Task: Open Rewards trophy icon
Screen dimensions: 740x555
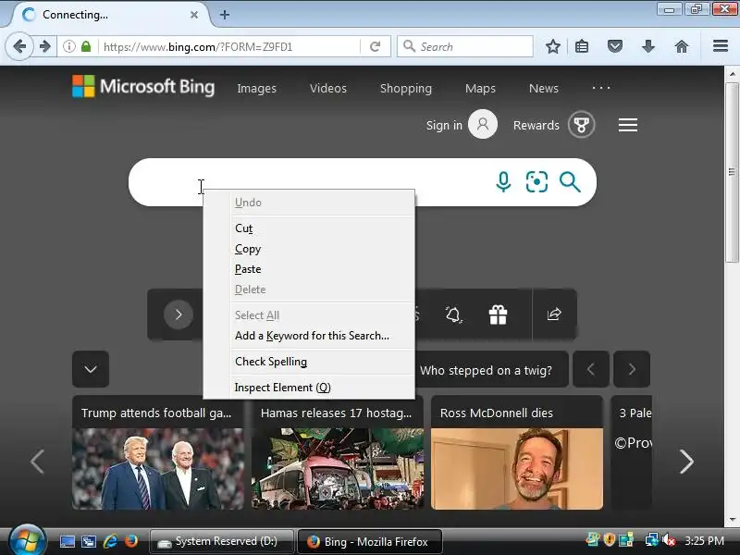Action: tap(582, 125)
